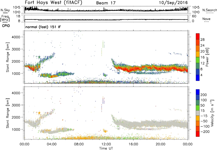Viewport: 217px width, 150px height.
Task: Click the "50" positive velocity colorbar label
Action: (x=202, y=105)
